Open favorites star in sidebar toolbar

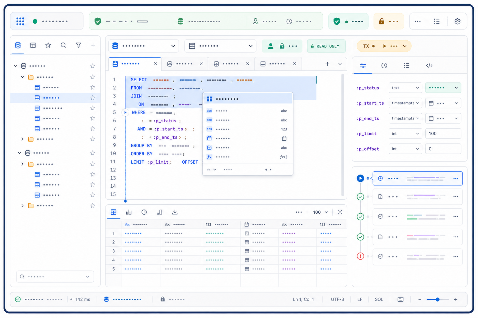tap(48, 45)
